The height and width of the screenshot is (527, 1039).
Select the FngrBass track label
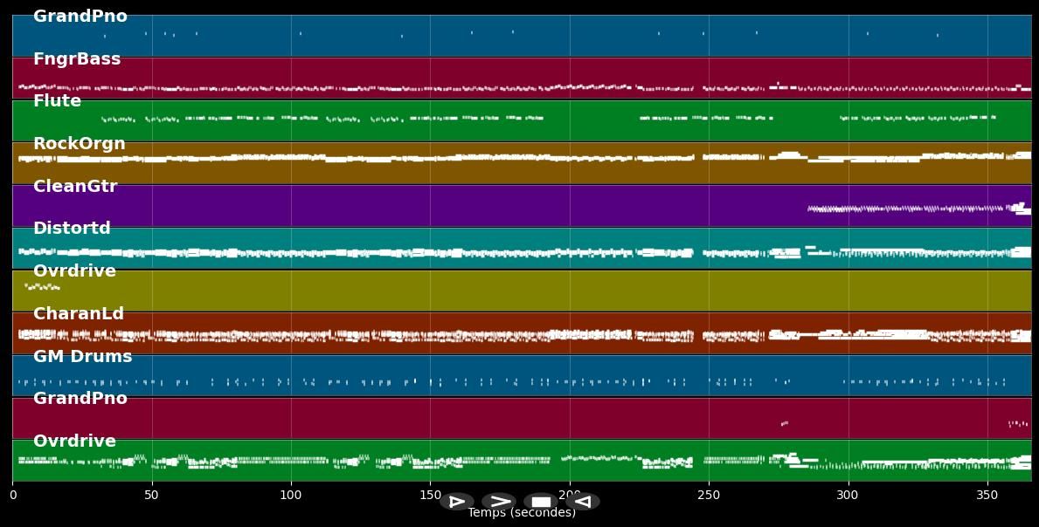click(77, 59)
